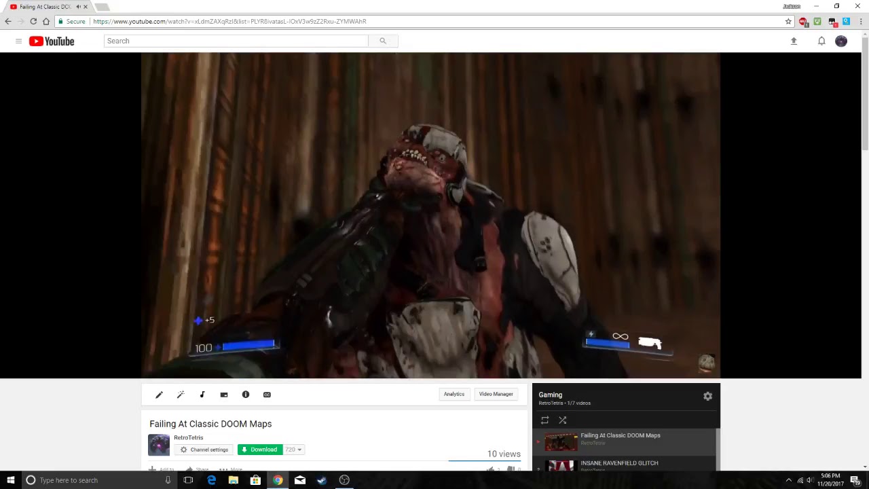Show hidden system tray icons
869x489 pixels.
789,480
